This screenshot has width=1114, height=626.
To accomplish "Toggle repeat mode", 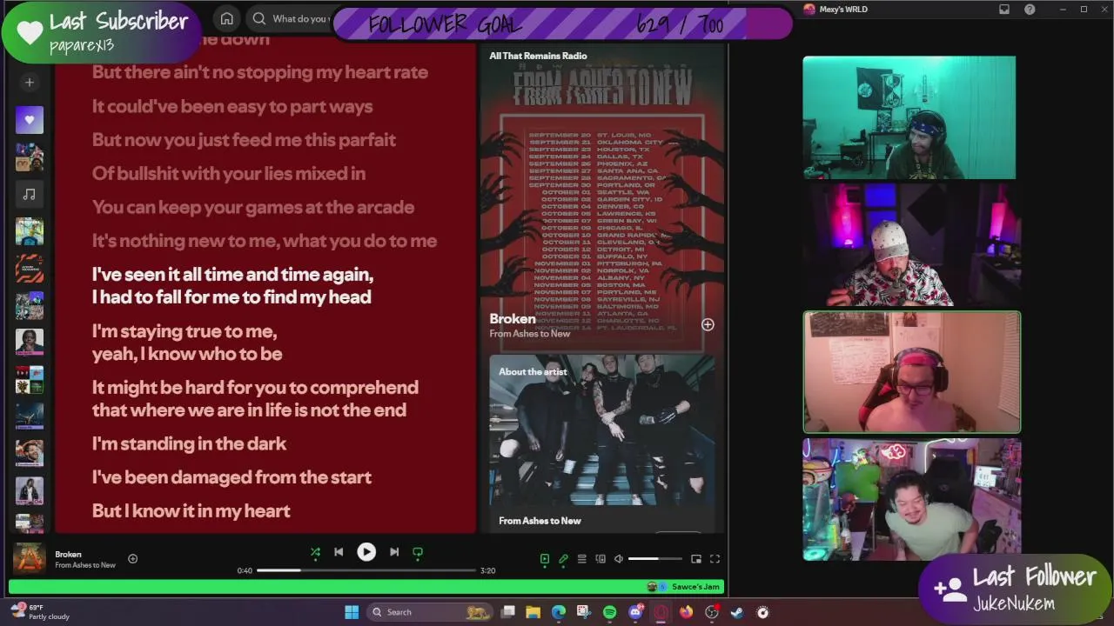I will (x=418, y=552).
